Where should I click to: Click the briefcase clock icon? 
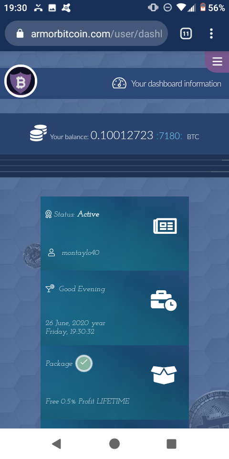pyautogui.click(x=164, y=300)
